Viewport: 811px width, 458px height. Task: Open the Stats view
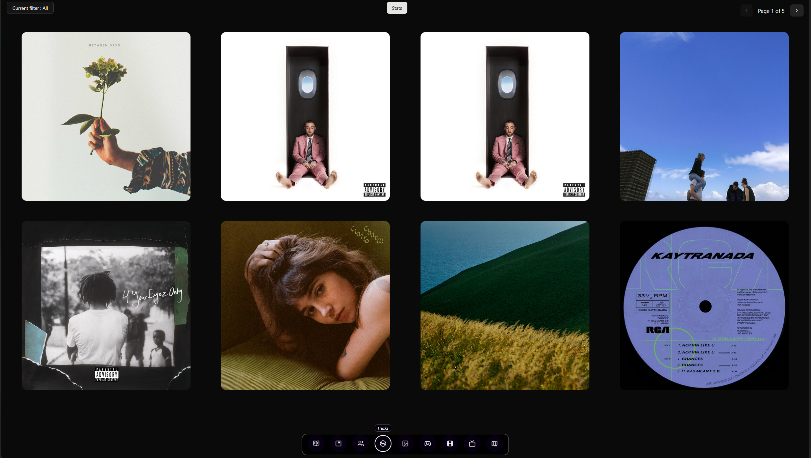[397, 8]
